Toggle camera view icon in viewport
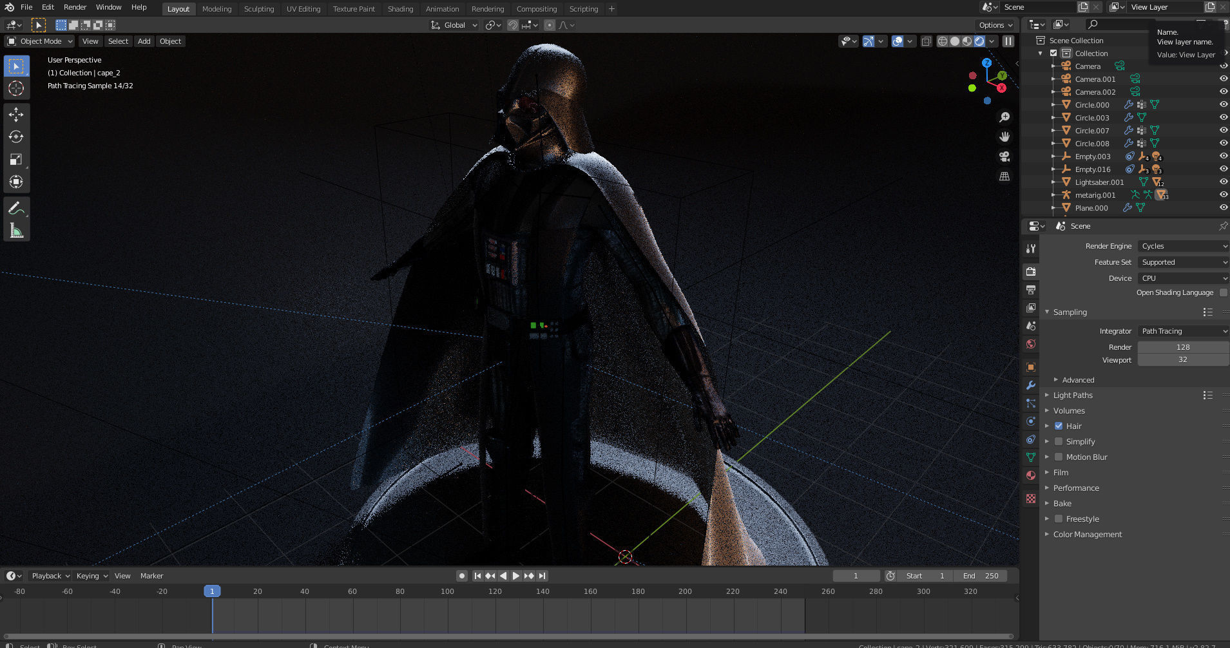Screen dimensions: 1230x648 (x=1004, y=157)
